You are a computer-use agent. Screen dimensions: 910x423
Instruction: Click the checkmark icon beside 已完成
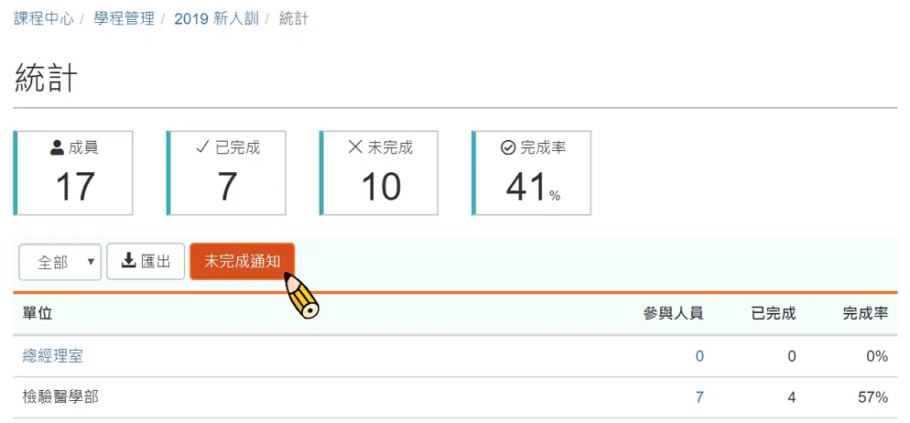tap(202, 147)
